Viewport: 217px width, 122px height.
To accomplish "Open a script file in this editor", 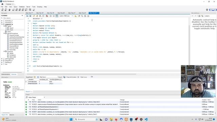I will tap(27, 16).
